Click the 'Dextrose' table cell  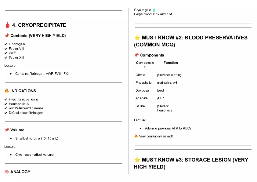point(142,91)
